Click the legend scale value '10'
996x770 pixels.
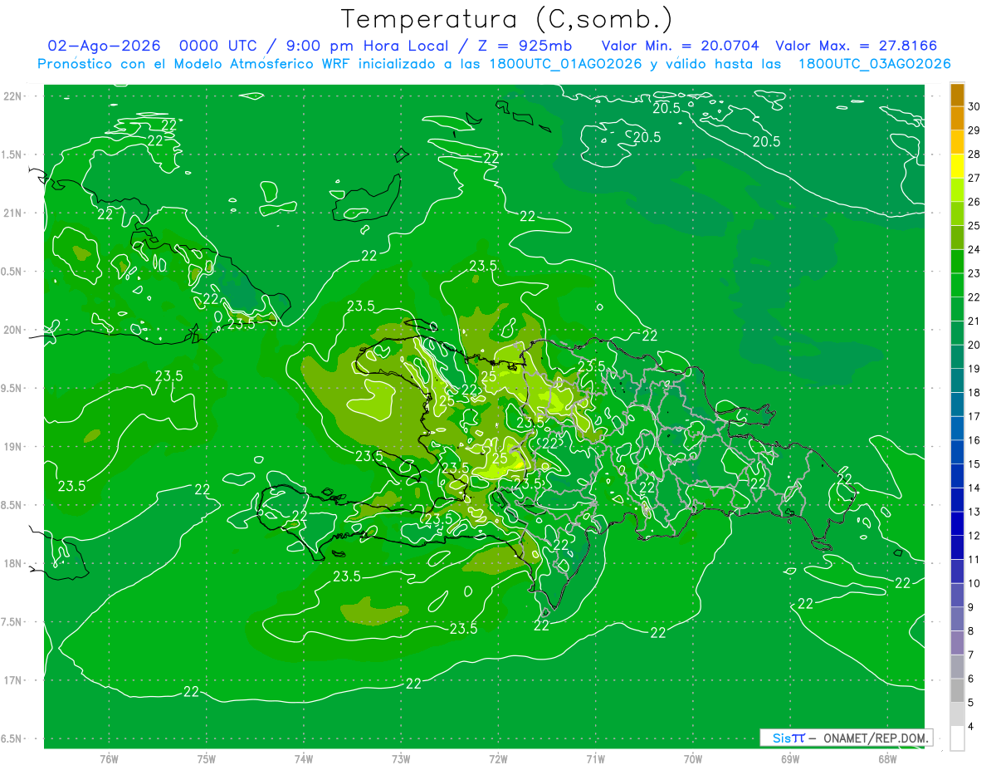pyautogui.click(x=974, y=584)
